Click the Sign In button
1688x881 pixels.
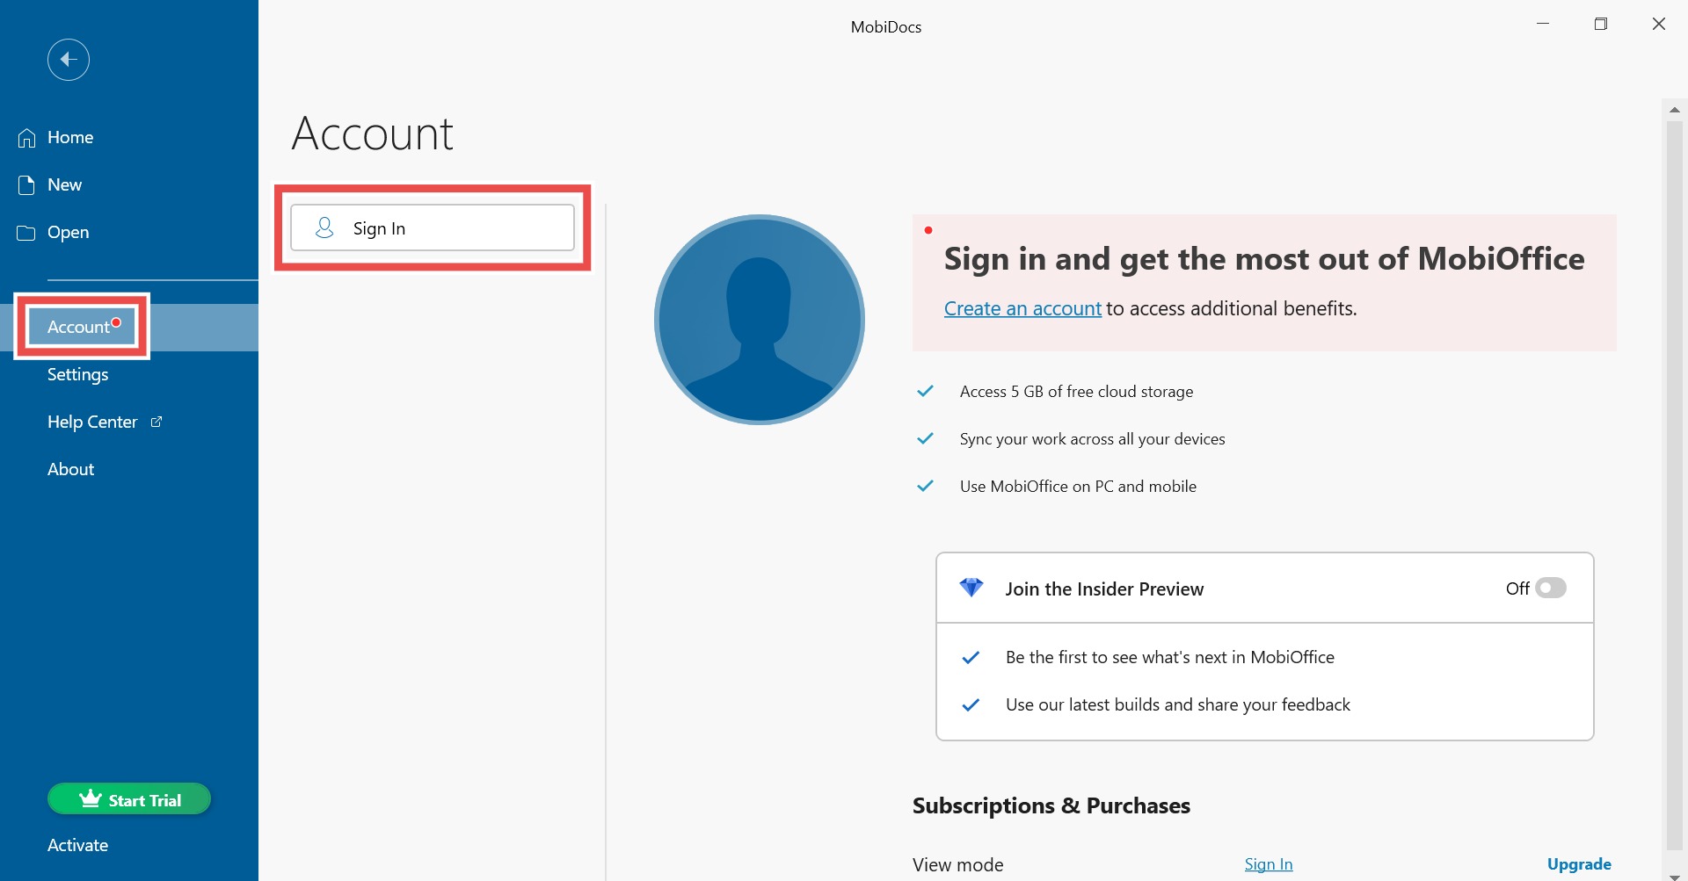coord(433,228)
